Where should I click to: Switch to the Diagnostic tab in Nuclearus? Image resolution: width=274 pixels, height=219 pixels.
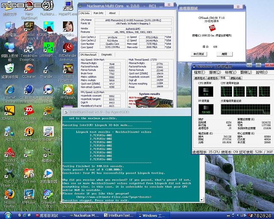tap(107, 55)
